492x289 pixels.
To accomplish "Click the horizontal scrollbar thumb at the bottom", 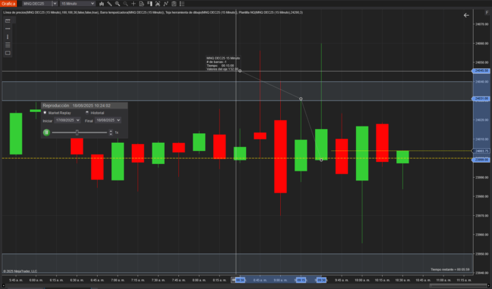I will coord(458,285).
